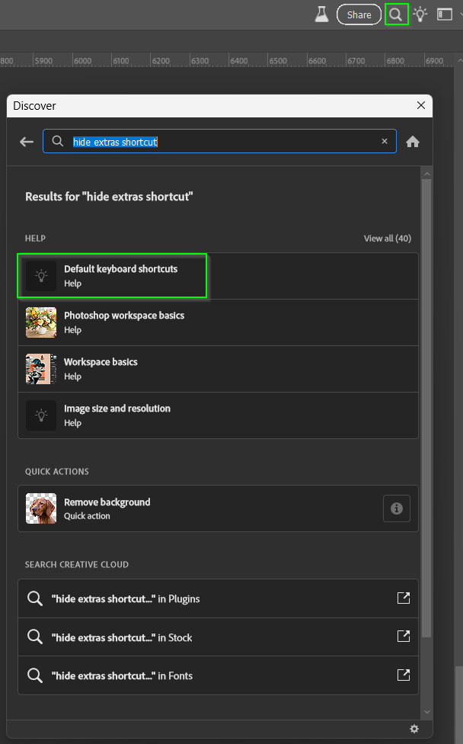Run the Remove background quick action
The height and width of the screenshot is (744, 463).
[x=218, y=508]
